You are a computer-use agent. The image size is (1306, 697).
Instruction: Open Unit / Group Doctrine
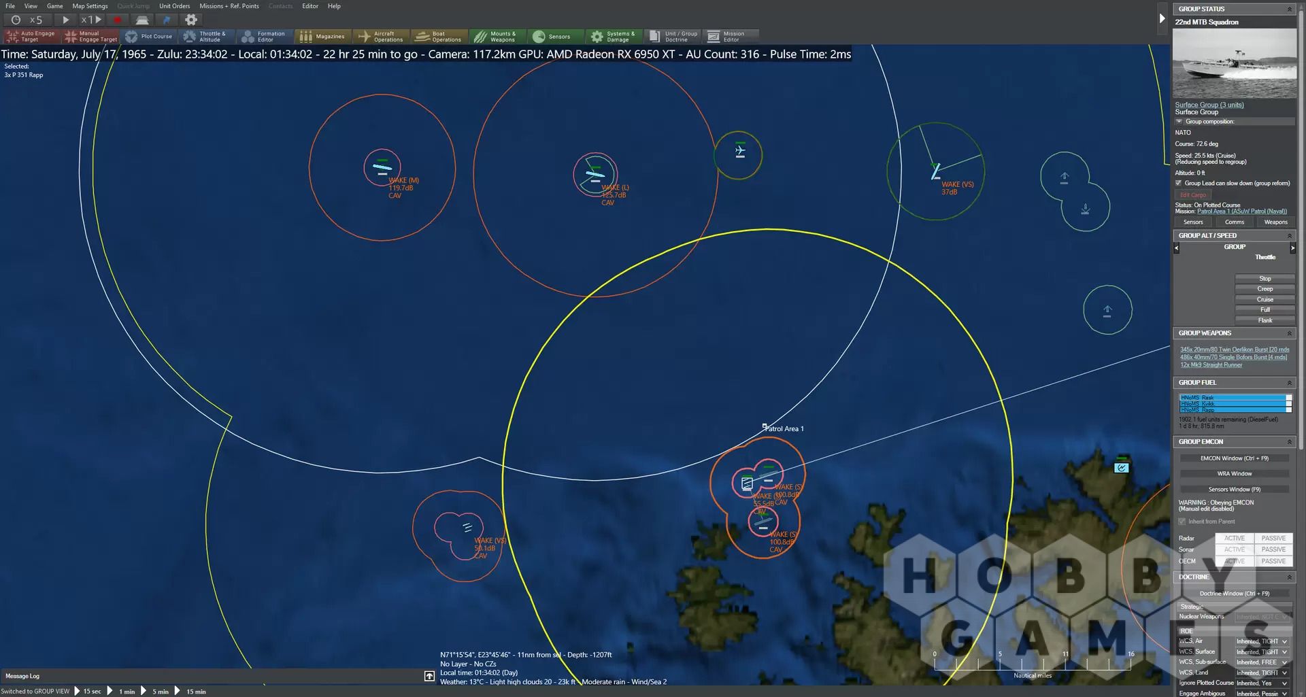coord(673,37)
